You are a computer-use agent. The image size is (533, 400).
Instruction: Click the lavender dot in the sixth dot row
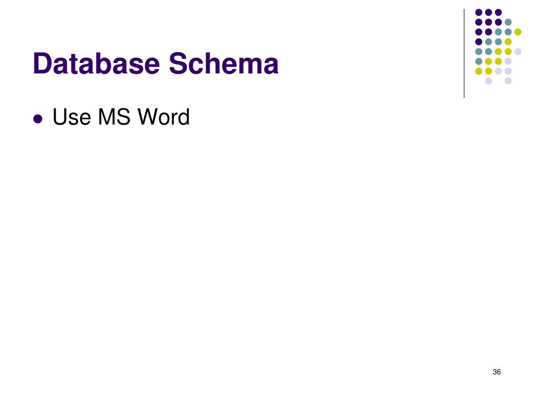(508, 61)
